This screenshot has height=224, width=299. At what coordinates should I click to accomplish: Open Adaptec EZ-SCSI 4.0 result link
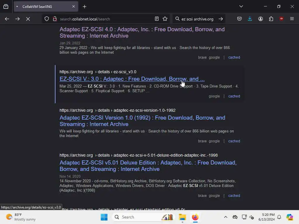click(142, 33)
